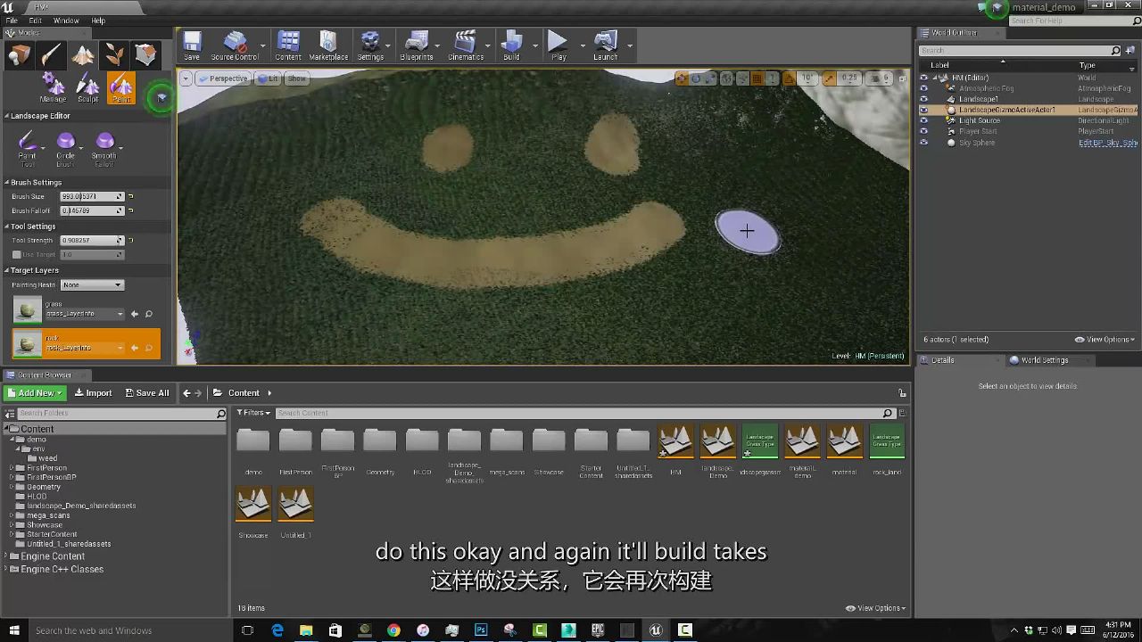The width and height of the screenshot is (1142, 642).
Task: Toggle visibility of HM (Editor) world
Action: point(923,78)
